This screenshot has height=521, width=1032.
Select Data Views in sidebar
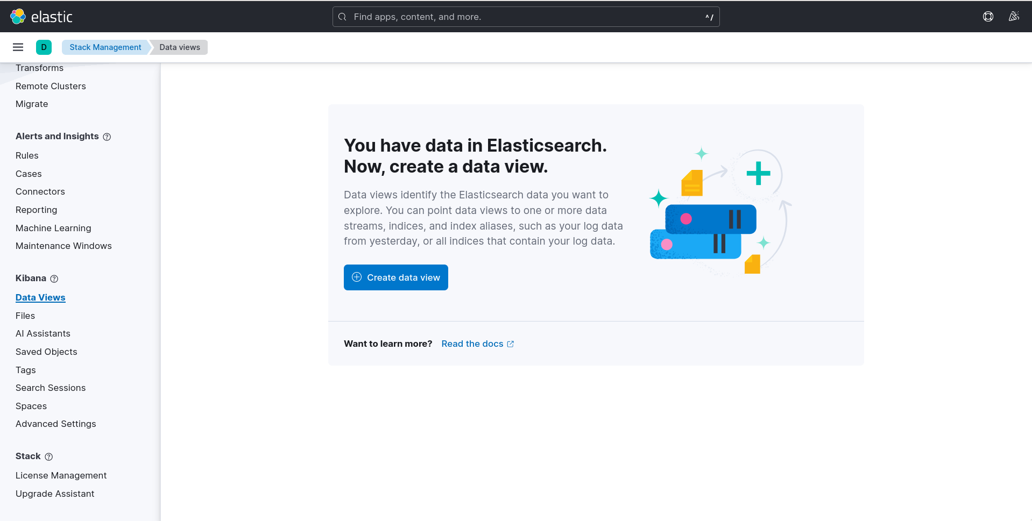pos(40,297)
